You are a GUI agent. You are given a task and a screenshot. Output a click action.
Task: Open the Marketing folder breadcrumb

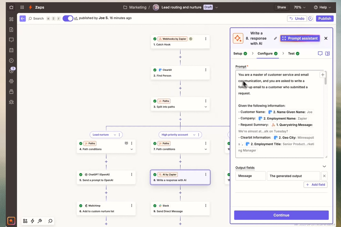pyautogui.click(x=135, y=7)
